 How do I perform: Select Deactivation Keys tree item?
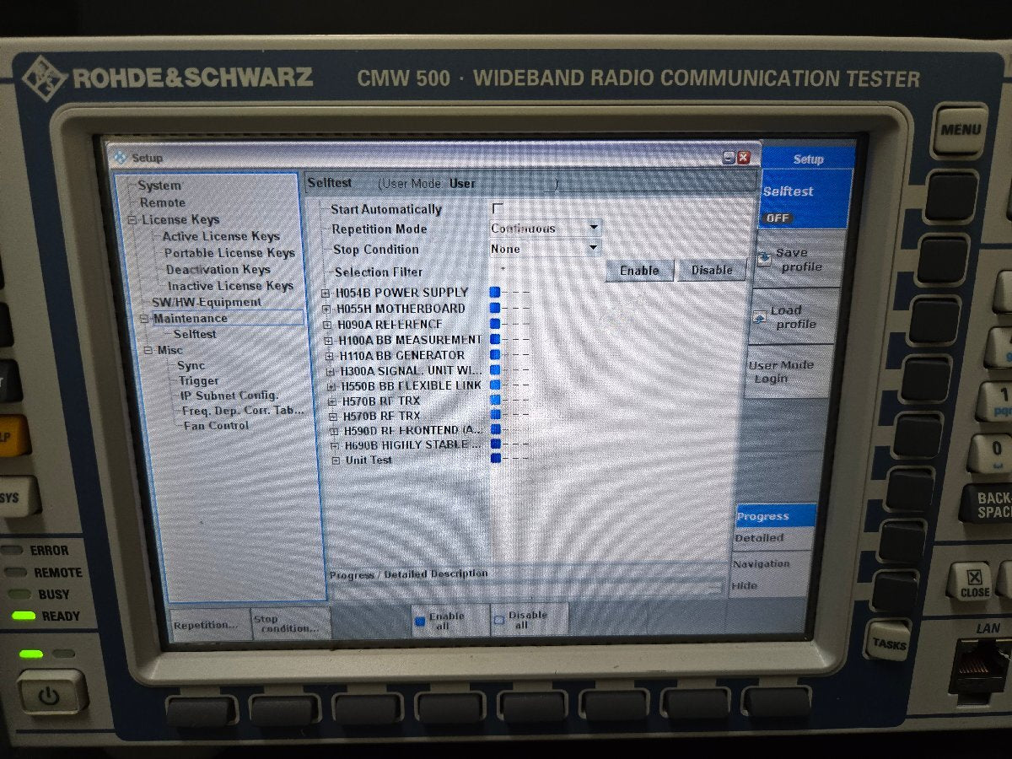pyautogui.click(x=218, y=270)
